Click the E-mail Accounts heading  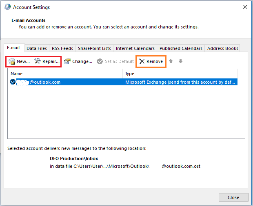pyautogui.click(x=29, y=20)
